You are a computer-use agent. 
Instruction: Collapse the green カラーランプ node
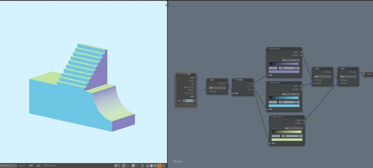272,117
